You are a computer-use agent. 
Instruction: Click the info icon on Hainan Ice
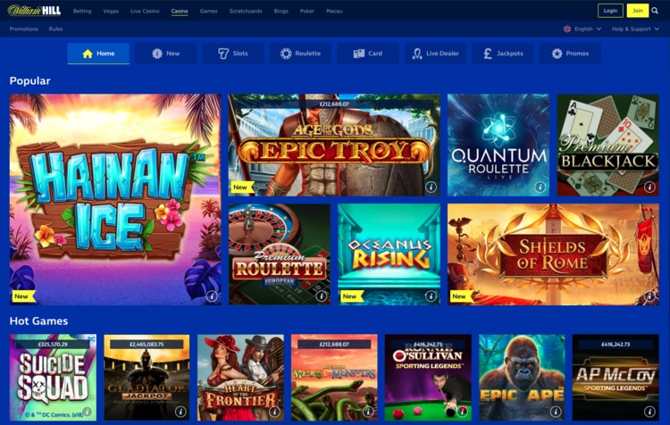click(212, 296)
